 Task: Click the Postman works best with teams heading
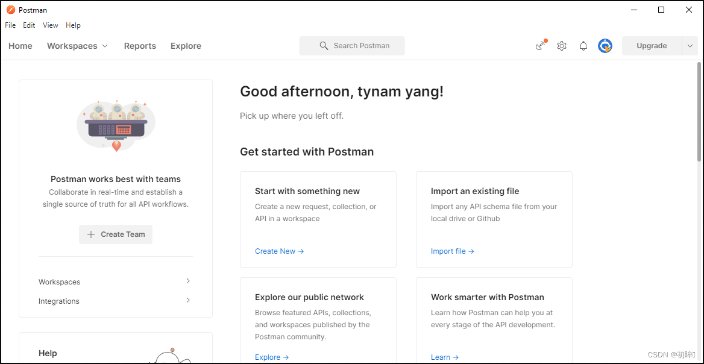[116, 179]
